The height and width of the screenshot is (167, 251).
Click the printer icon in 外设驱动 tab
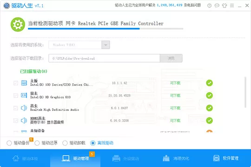tap(116, 158)
